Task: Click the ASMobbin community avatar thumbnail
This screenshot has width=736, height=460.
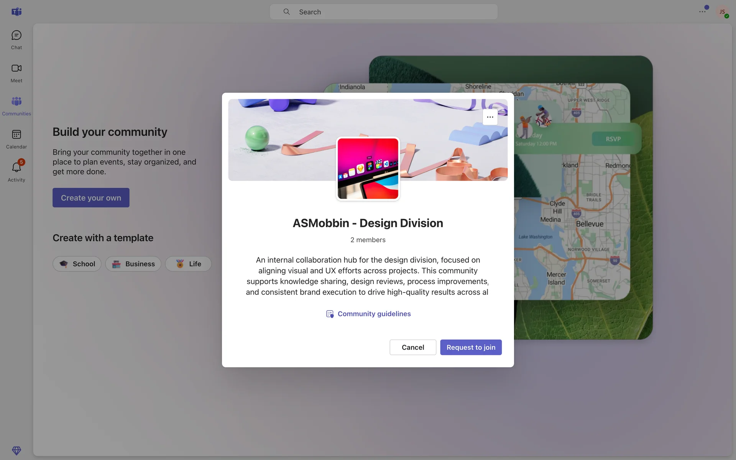Action: [368, 169]
